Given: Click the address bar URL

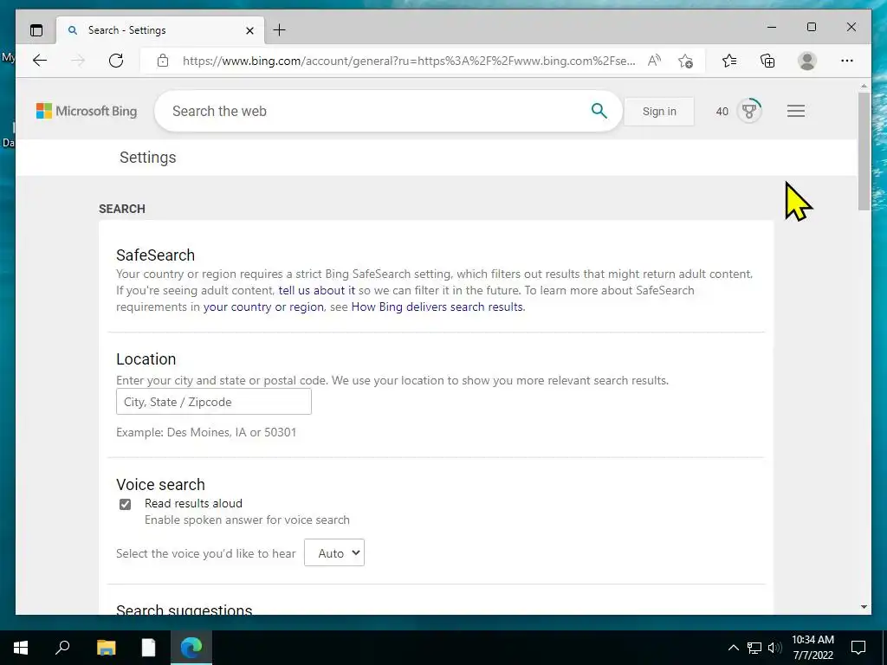Looking at the screenshot, I should (409, 61).
